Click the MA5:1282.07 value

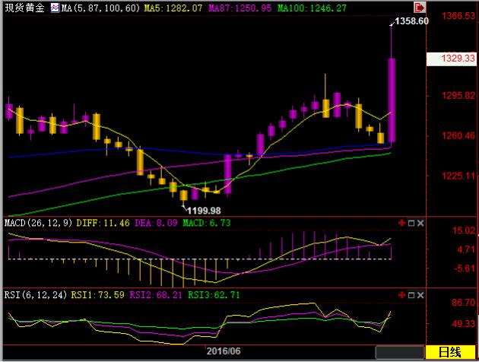point(173,8)
